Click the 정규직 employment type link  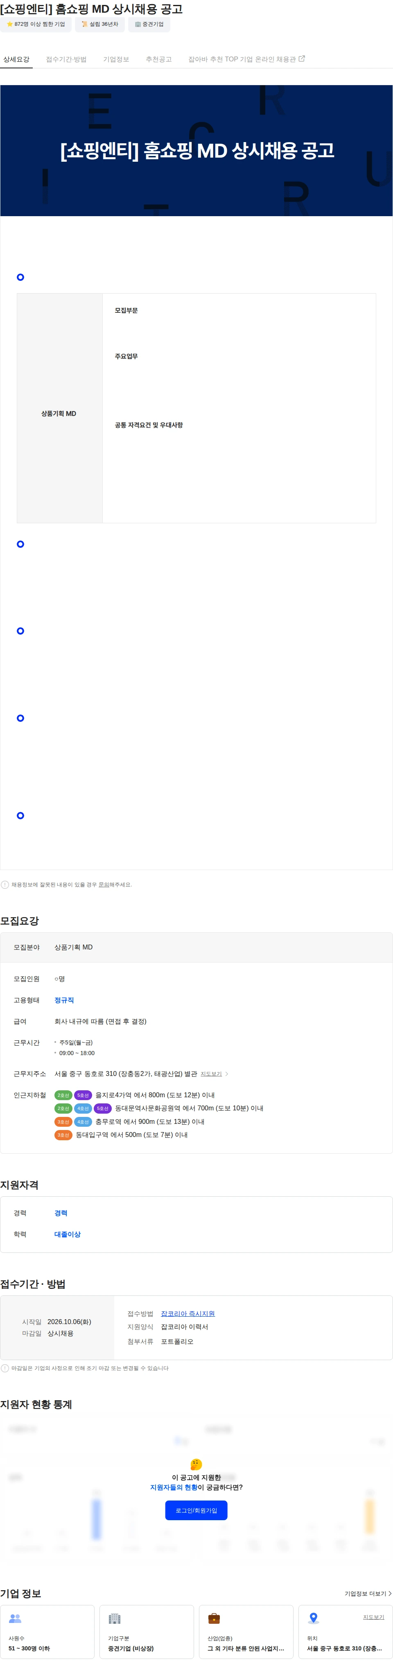tap(64, 1000)
